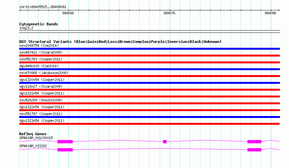Click the 88408k ruler tick label
289x168 pixels.
click(x=270, y=13)
